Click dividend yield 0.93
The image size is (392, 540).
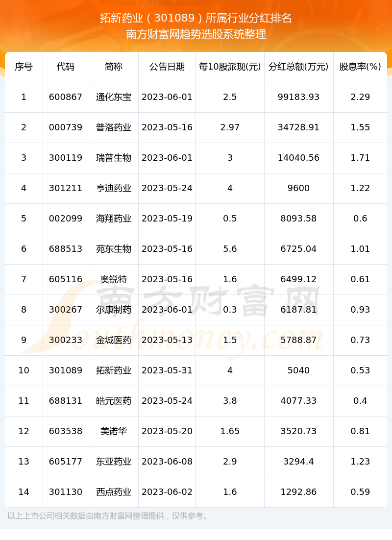tap(360, 310)
